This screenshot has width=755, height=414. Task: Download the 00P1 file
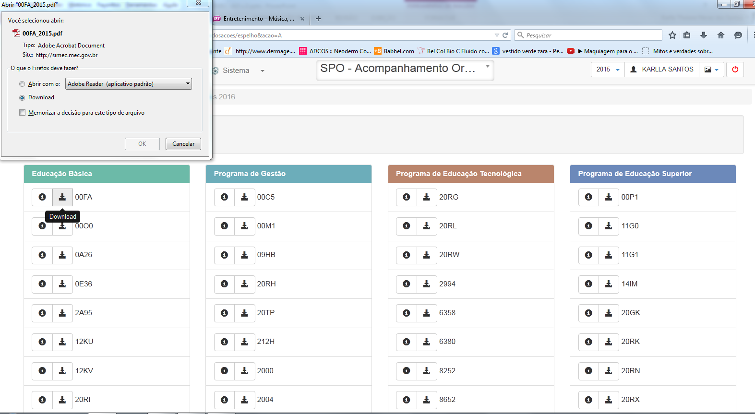(x=609, y=197)
